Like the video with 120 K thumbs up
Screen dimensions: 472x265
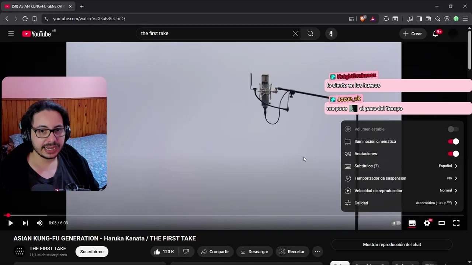(x=164, y=252)
